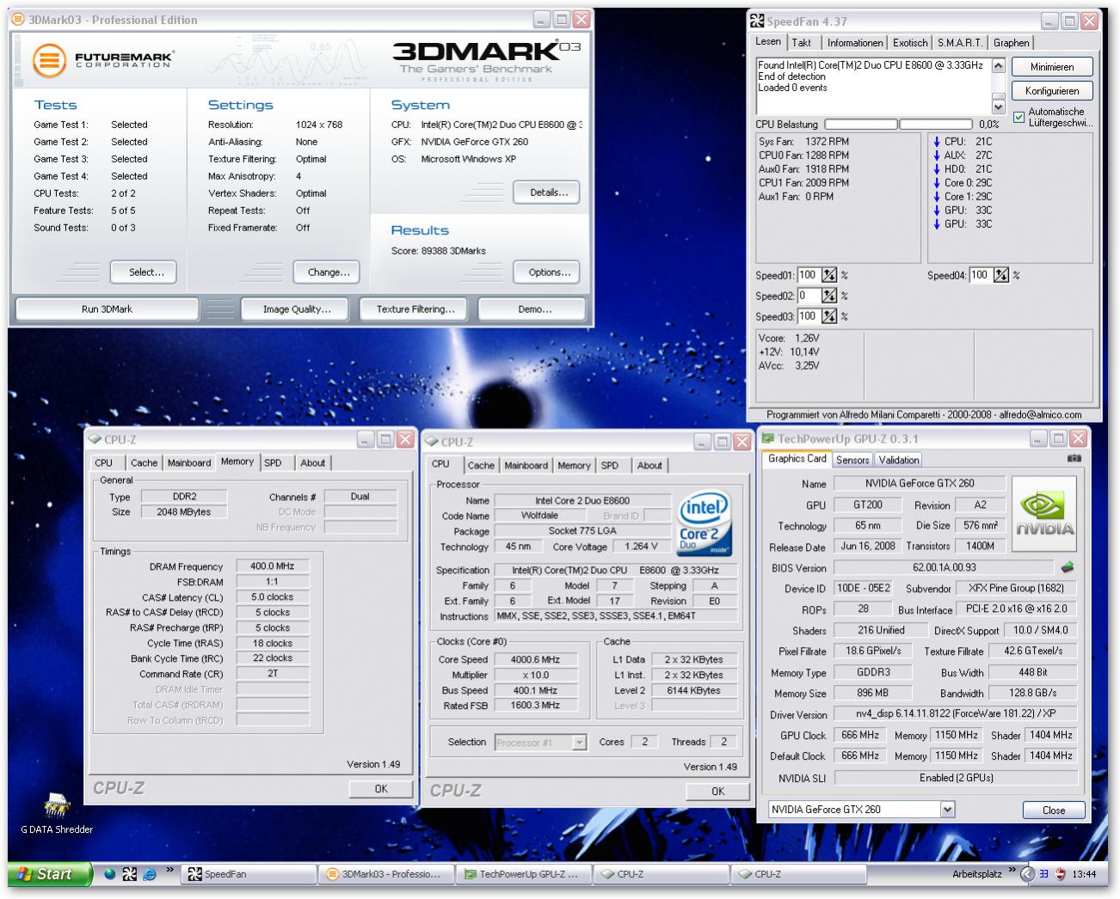The height and width of the screenshot is (899, 1120).
Task: Open the Graphen tab in SpeedFan
Action: [x=1011, y=42]
